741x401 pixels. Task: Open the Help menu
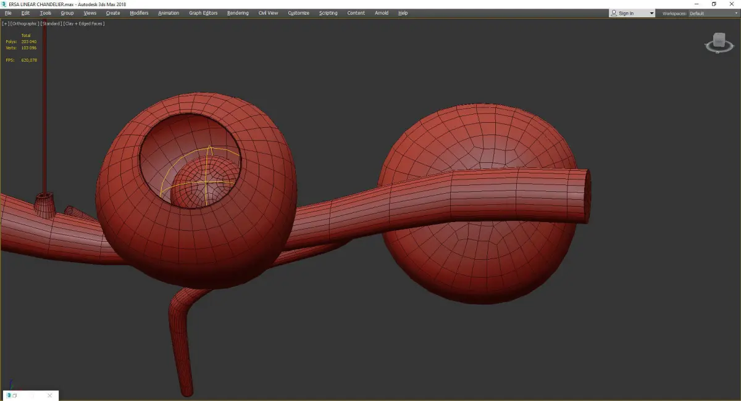[403, 13]
